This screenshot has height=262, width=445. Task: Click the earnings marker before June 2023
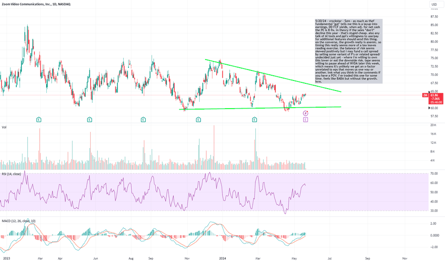(90, 120)
